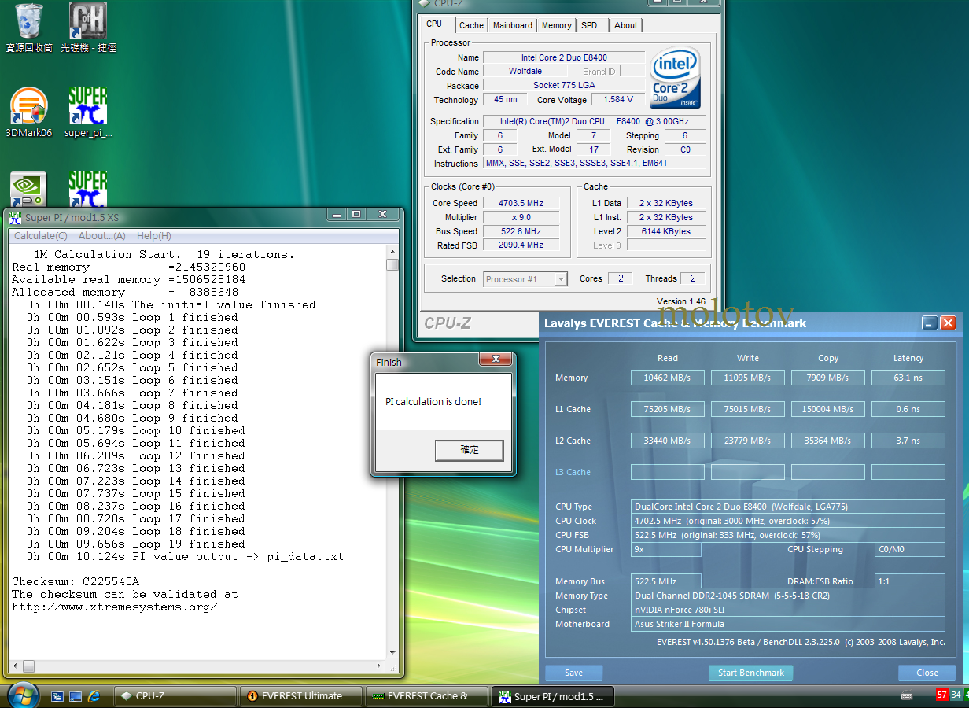Click the Memory Write value 11095 MB/s

747,378
